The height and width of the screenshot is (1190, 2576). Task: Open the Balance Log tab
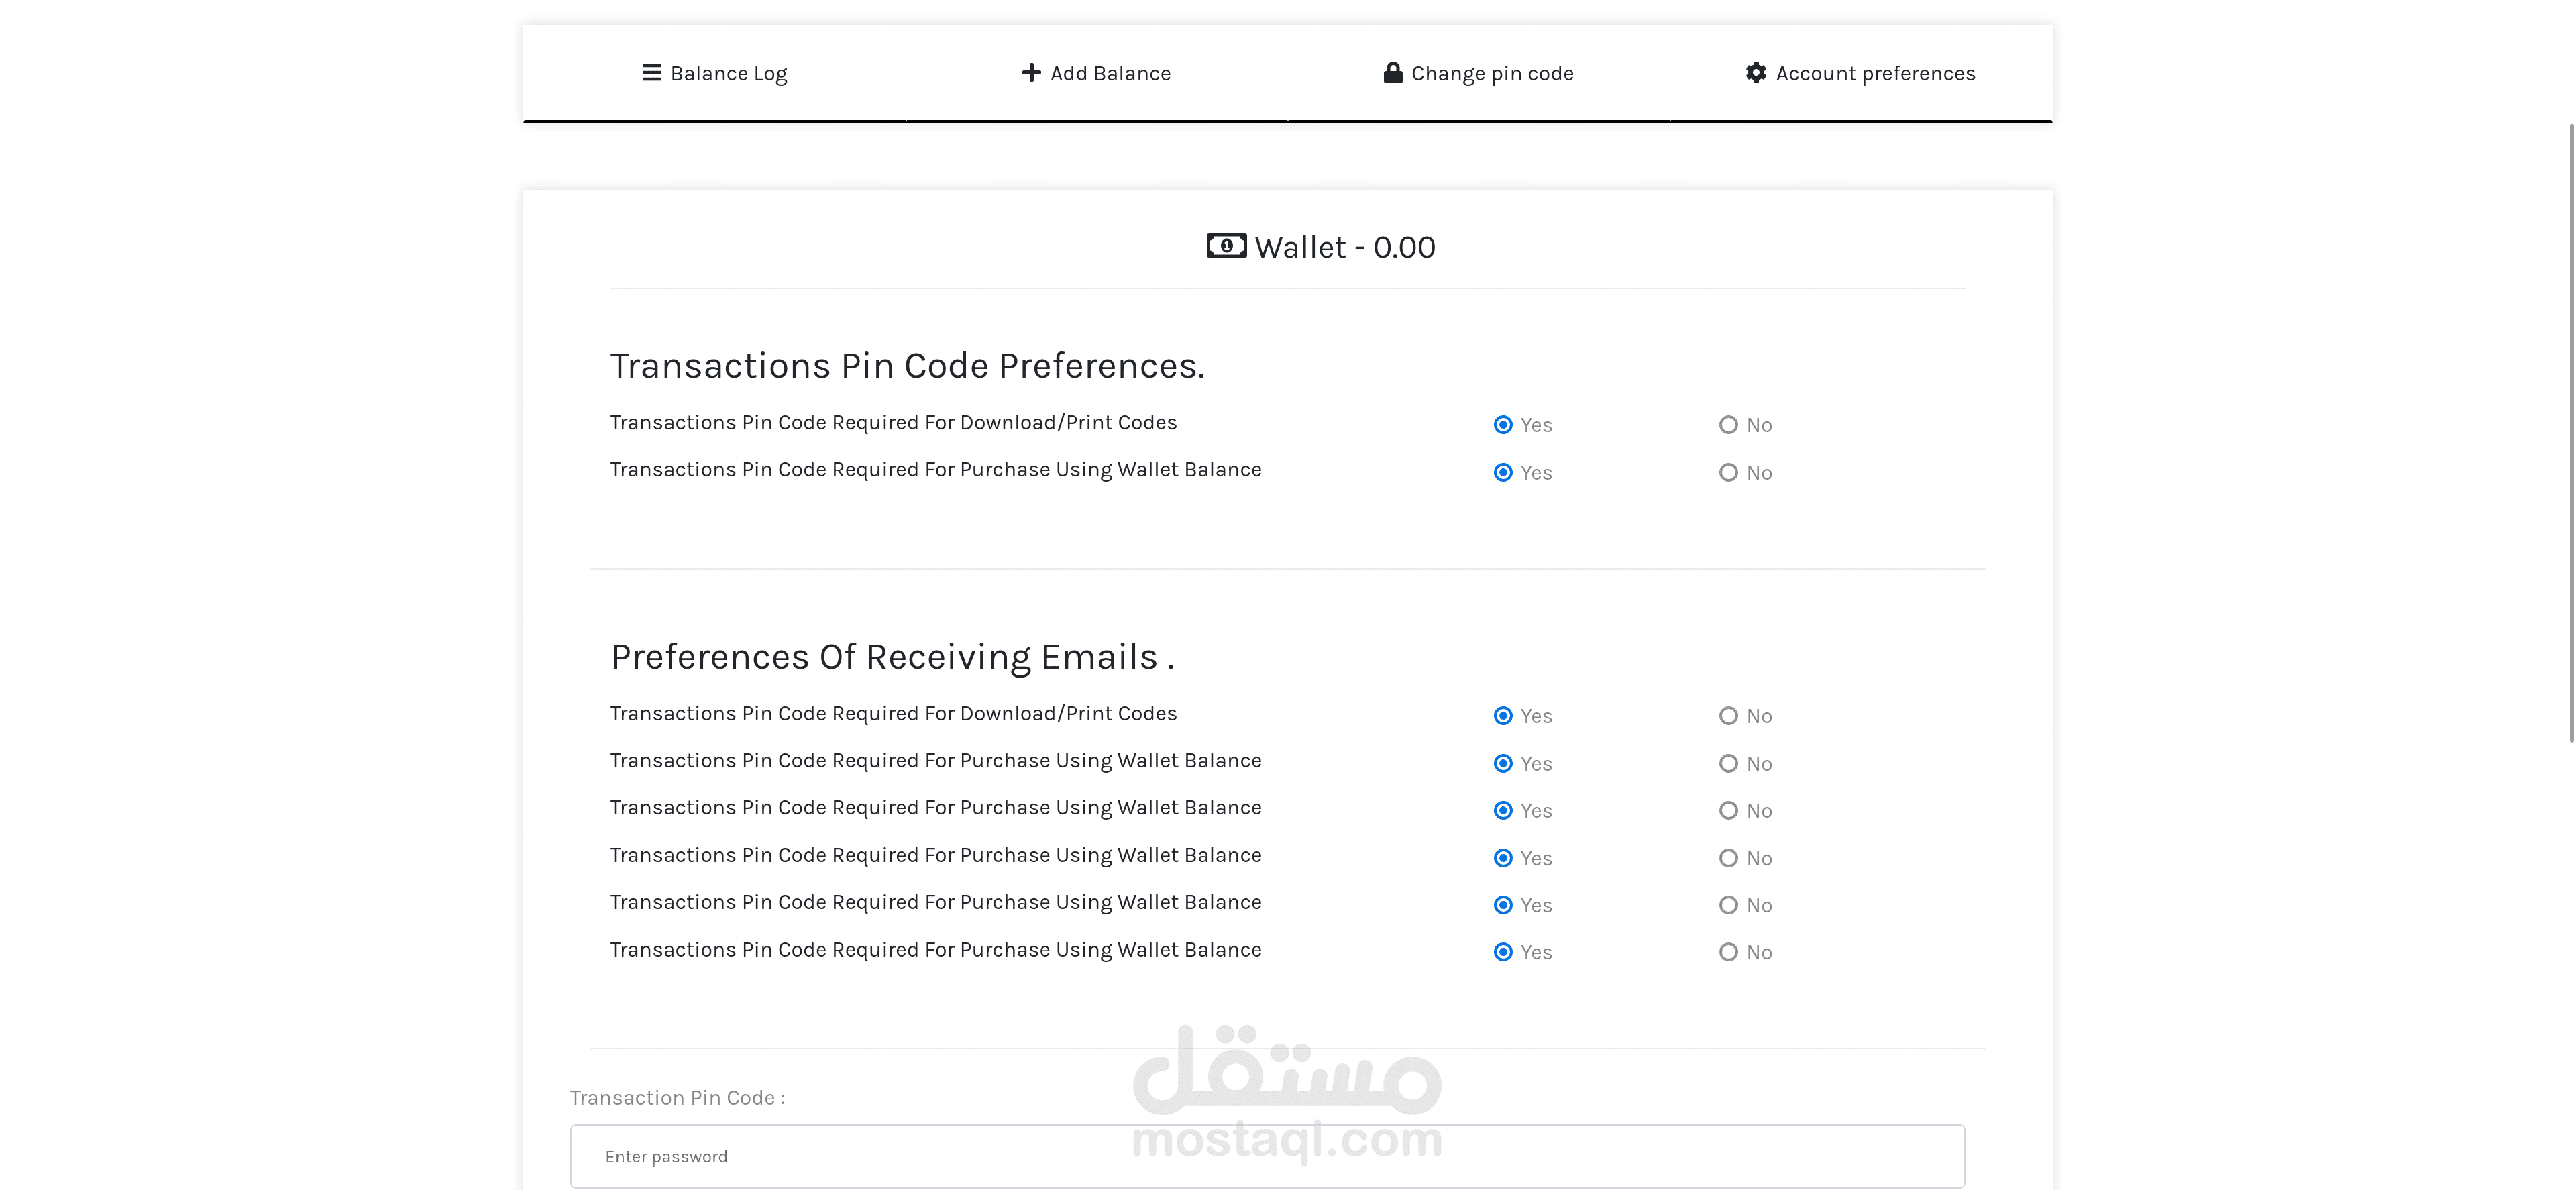click(728, 74)
